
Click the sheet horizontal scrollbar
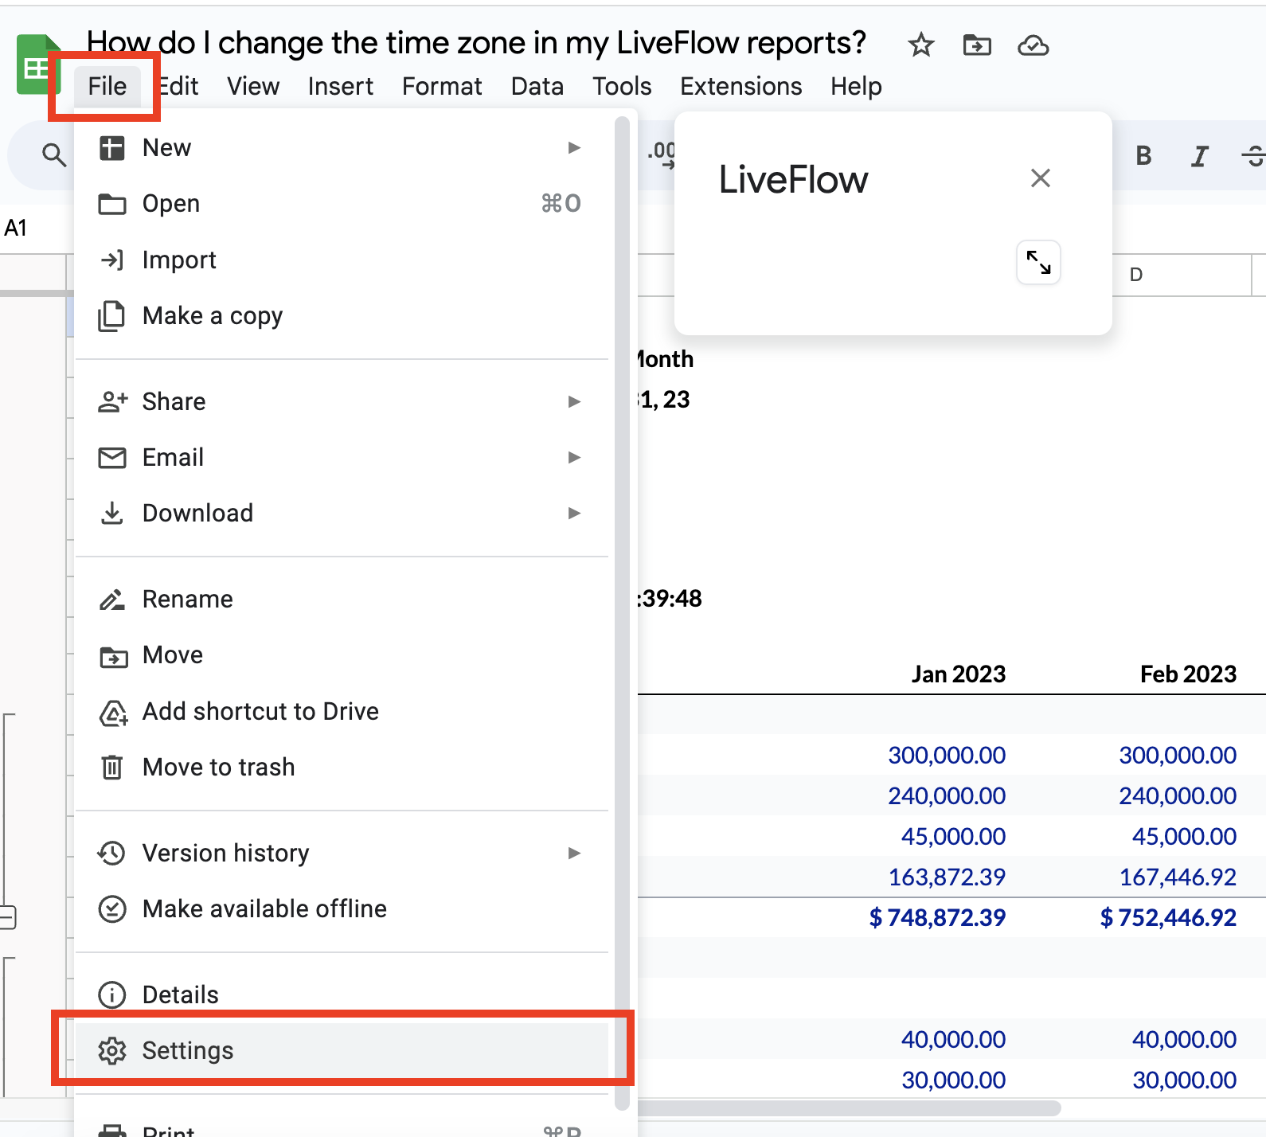coord(849,1108)
